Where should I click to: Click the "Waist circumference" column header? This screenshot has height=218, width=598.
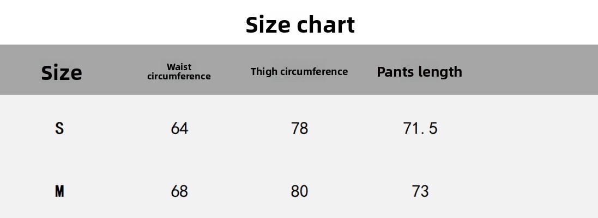tap(179, 72)
